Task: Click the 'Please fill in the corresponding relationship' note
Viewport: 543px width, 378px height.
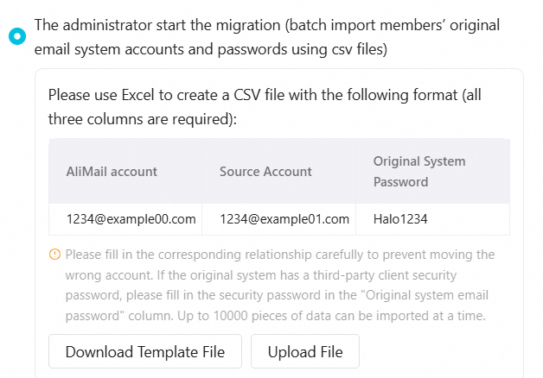Action: click(280, 285)
